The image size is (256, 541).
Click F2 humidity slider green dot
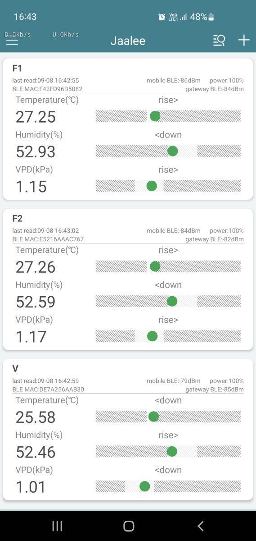[172, 301]
